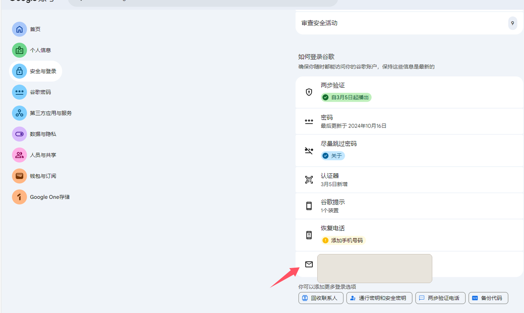Screen dimensions: 524x313
Task: Click the phone alert icon beside 恢复电话
Action: pos(309,235)
